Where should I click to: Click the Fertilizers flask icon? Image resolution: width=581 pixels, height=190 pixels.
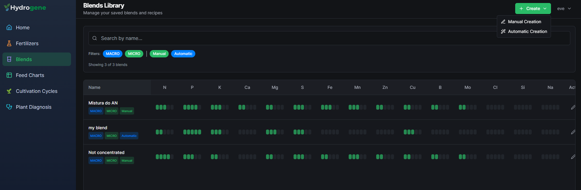point(9,44)
